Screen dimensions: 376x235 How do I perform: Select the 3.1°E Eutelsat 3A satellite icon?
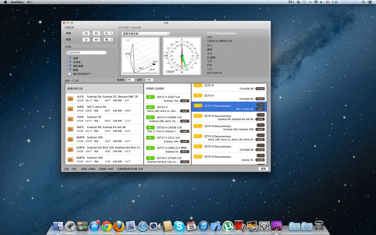pos(70,99)
